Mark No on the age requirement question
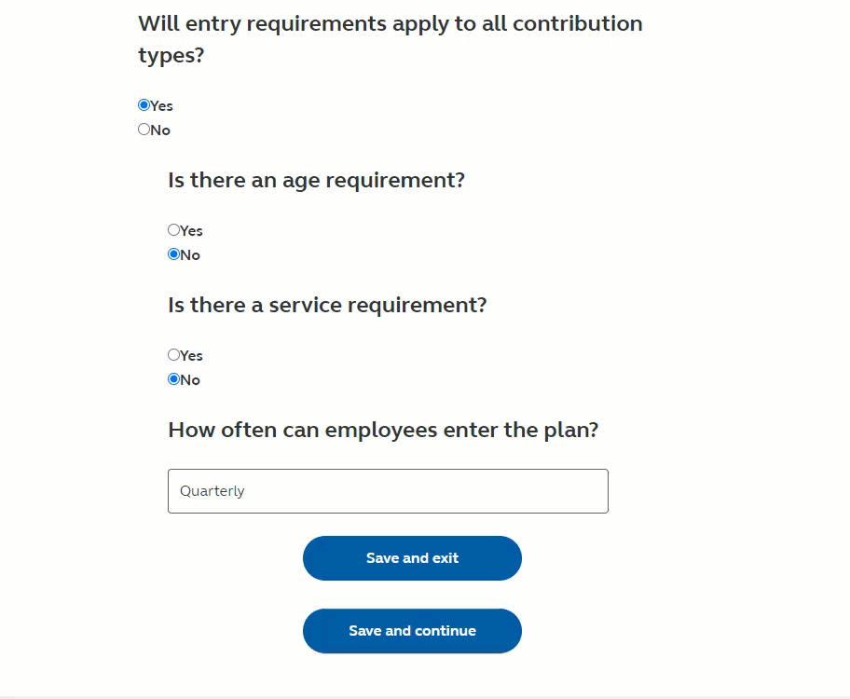 coord(173,254)
